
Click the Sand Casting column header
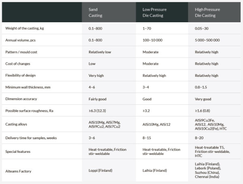pos(96,12)
